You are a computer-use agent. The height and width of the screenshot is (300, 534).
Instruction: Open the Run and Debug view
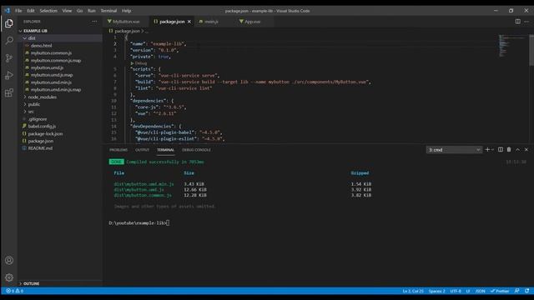[x=9, y=75]
